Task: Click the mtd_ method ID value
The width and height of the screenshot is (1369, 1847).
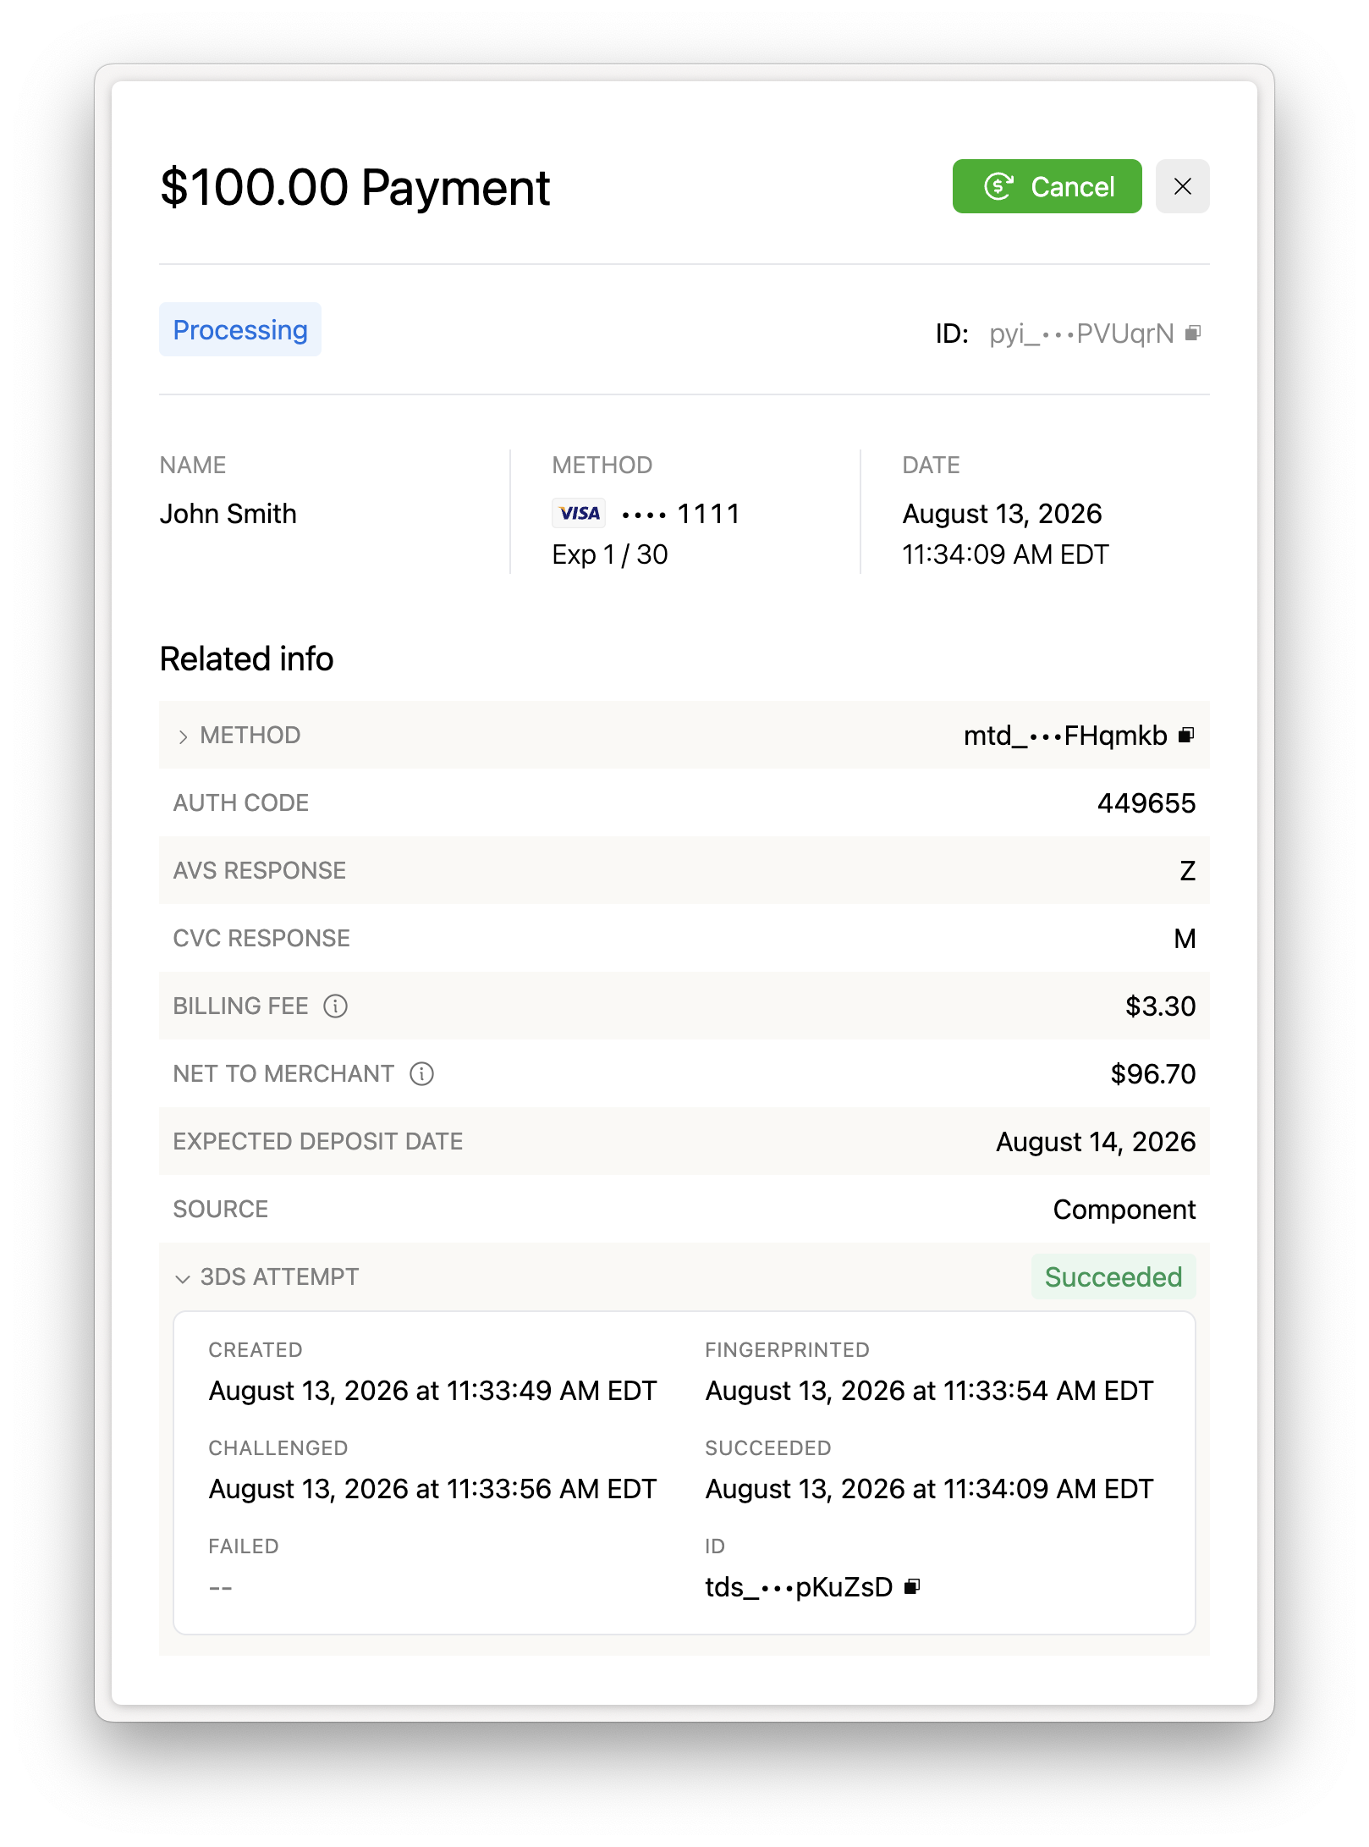Action: [1066, 736]
